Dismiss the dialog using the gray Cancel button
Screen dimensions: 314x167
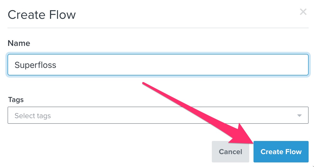pyautogui.click(x=230, y=152)
